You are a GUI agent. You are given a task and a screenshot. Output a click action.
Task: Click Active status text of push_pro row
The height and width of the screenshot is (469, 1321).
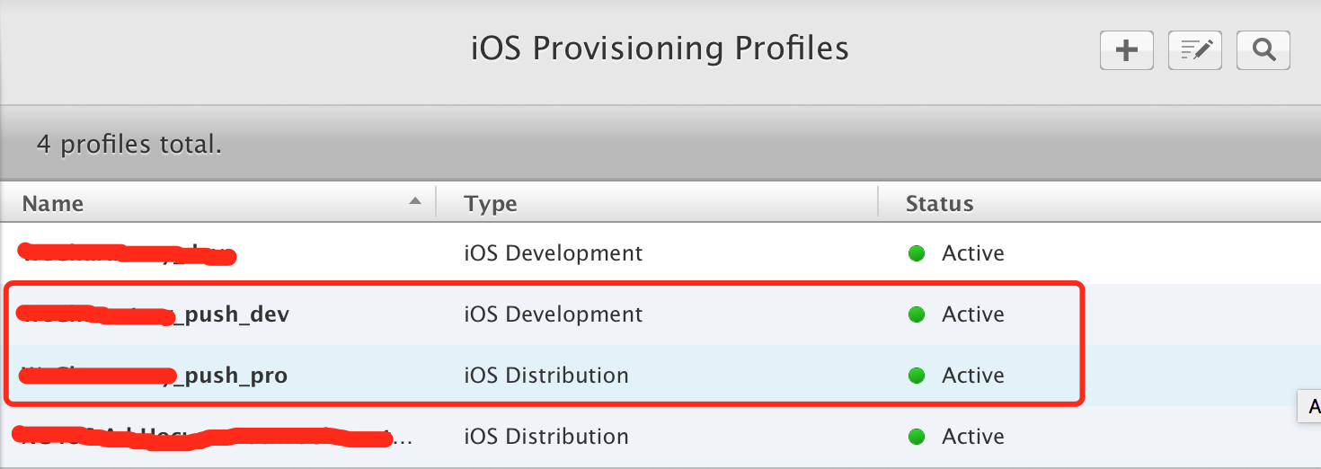pos(972,376)
